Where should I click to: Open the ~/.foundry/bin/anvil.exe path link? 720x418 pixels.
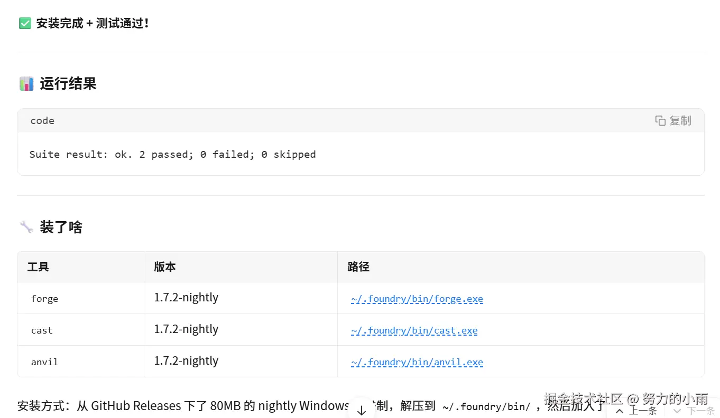417,362
